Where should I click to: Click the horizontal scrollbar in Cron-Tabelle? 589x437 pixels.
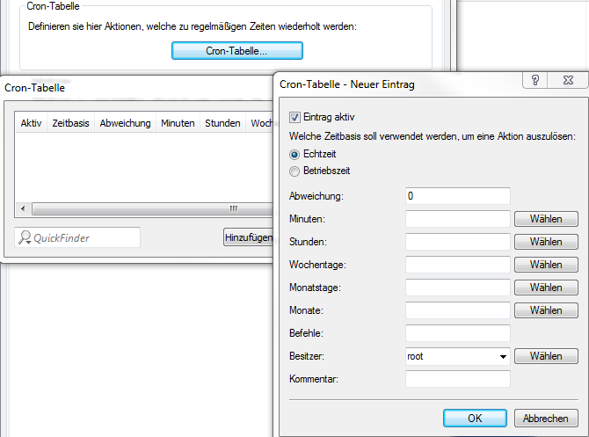(x=141, y=208)
